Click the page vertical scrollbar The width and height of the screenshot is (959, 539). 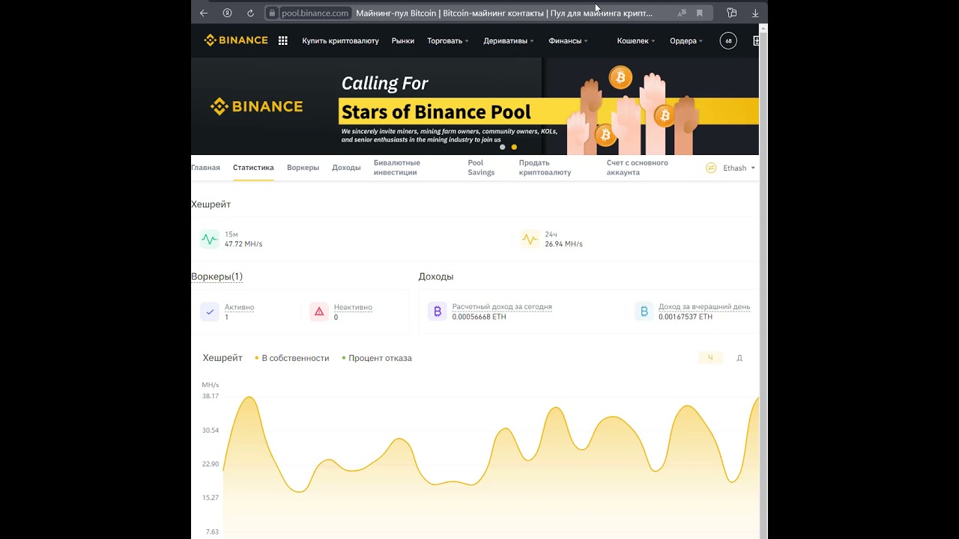763,281
